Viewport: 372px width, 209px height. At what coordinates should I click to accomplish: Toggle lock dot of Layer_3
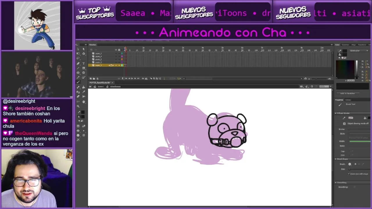pyautogui.click(x=119, y=59)
